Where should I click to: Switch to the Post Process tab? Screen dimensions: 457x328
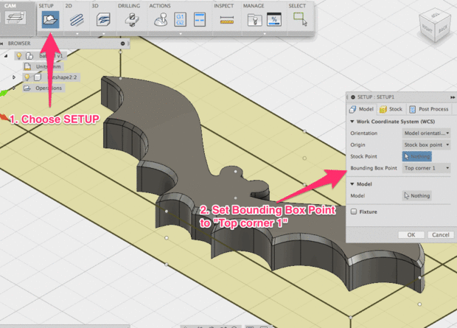pos(429,109)
